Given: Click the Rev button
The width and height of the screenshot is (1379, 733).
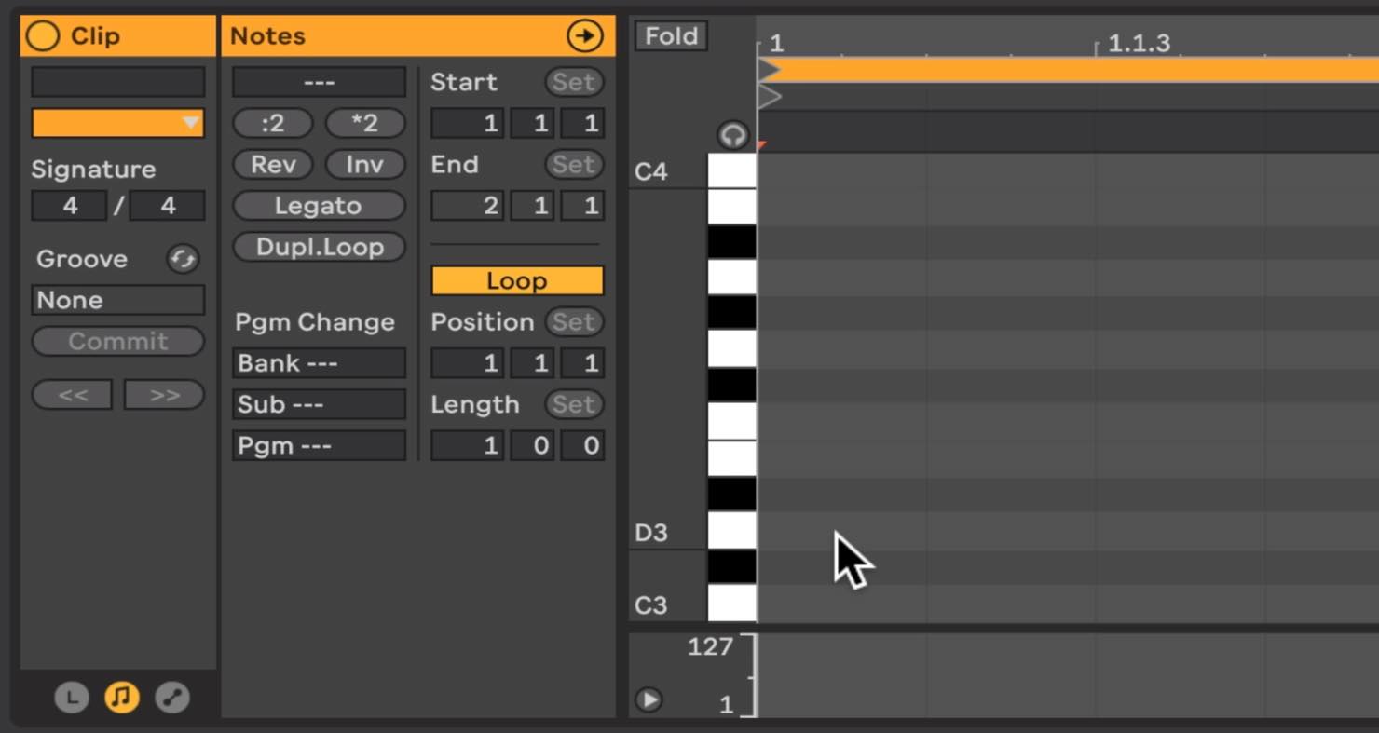Looking at the screenshot, I should (273, 165).
